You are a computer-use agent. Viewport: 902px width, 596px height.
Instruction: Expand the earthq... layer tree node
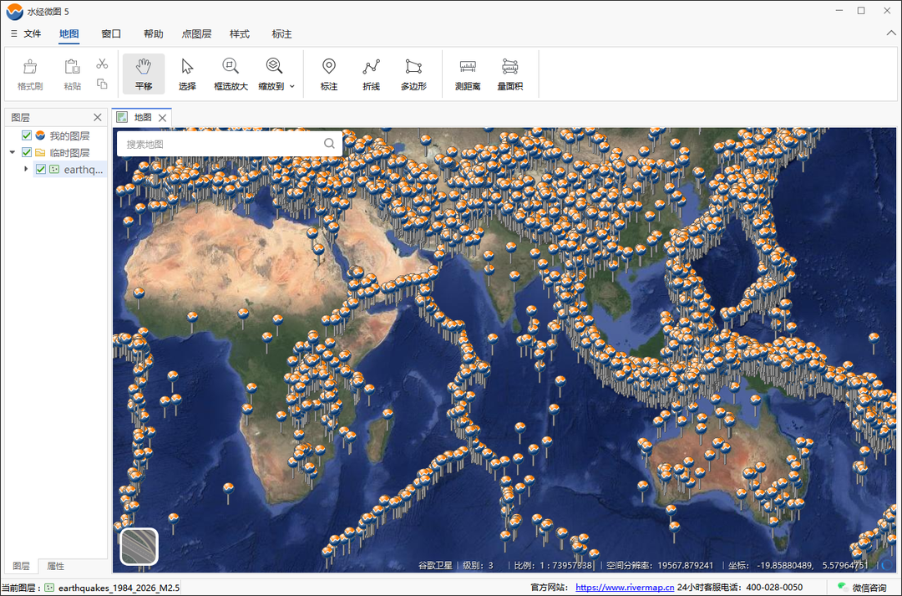26,170
